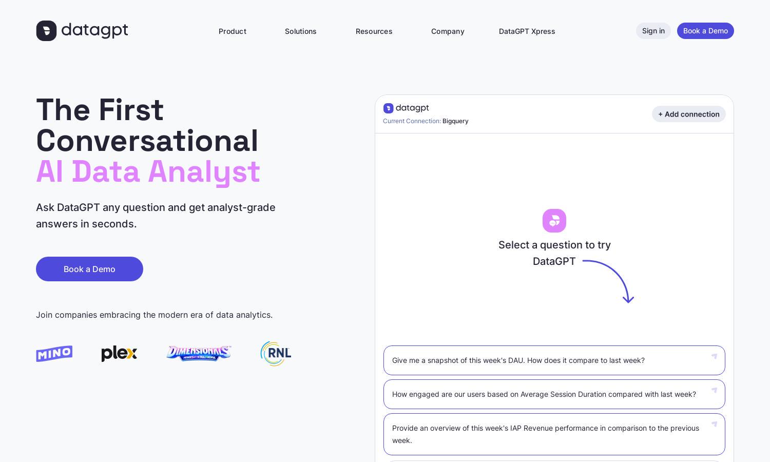770x462 pixels.
Task: Click the plex company logo
Action: pyautogui.click(x=119, y=354)
